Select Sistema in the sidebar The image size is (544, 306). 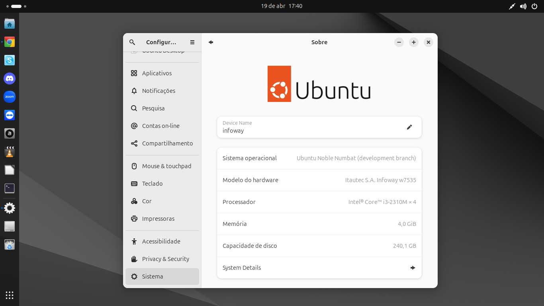click(x=162, y=277)
